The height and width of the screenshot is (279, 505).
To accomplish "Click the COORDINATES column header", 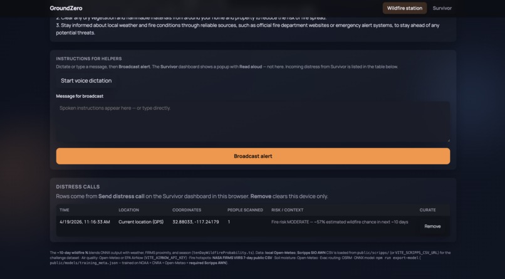I will [187, 210].
